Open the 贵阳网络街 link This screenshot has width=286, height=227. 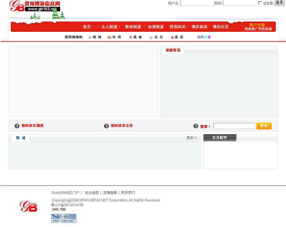point(74,37)
